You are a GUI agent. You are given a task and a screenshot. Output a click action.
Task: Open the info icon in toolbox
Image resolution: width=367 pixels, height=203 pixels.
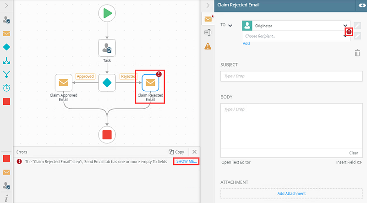[6, 198]
